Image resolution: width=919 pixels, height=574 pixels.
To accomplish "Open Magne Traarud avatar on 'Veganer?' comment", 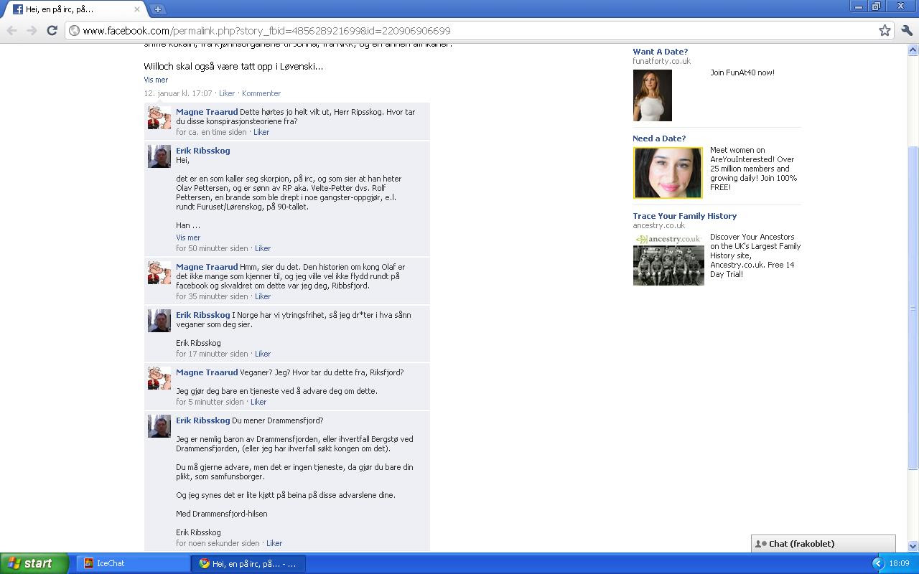I will 159,378.
